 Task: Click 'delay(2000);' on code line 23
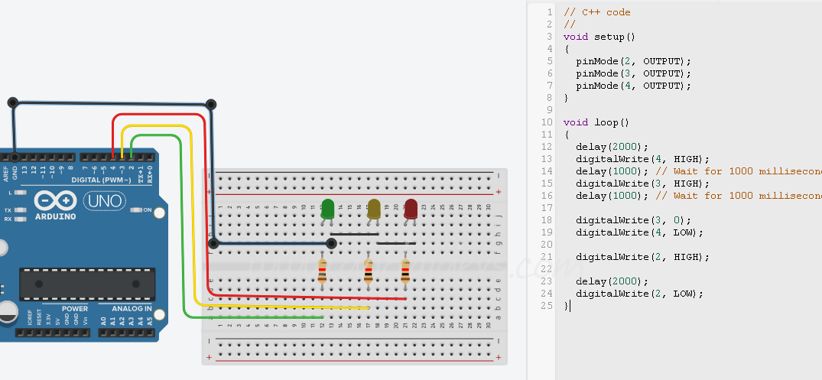(x=612, y=281)
